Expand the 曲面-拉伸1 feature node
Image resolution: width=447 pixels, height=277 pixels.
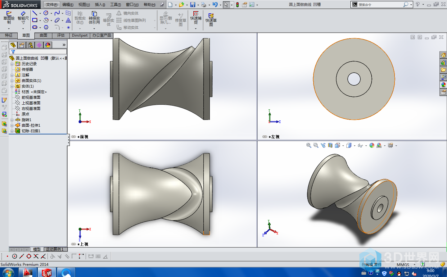pos(12,125)
